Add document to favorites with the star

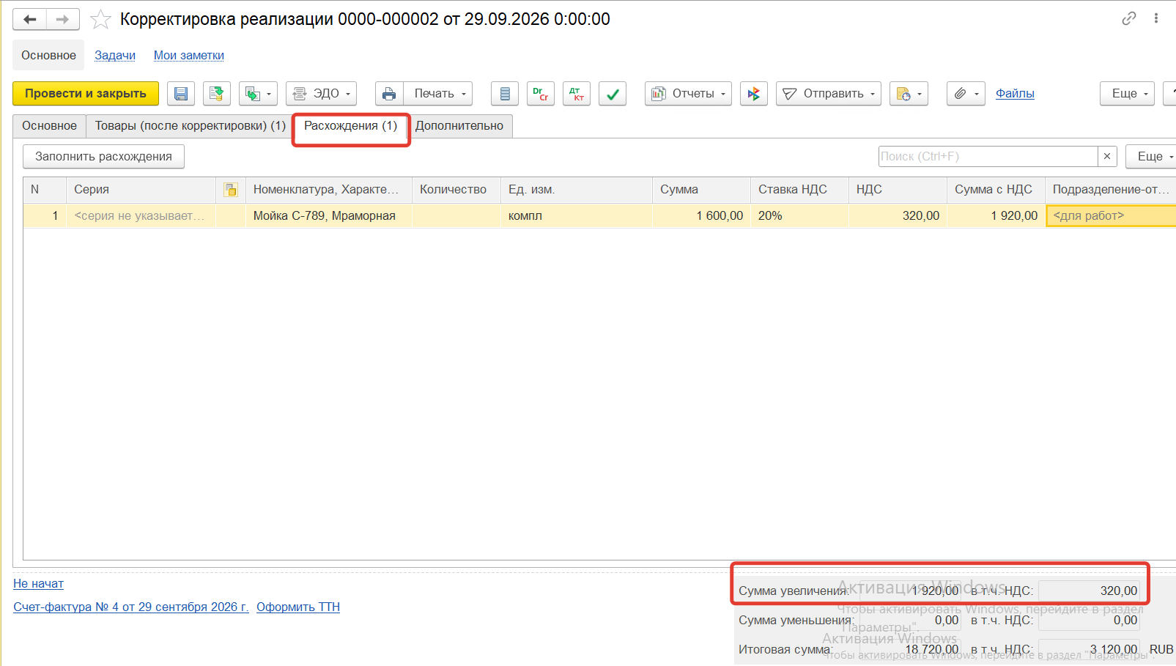pos(100,19)
